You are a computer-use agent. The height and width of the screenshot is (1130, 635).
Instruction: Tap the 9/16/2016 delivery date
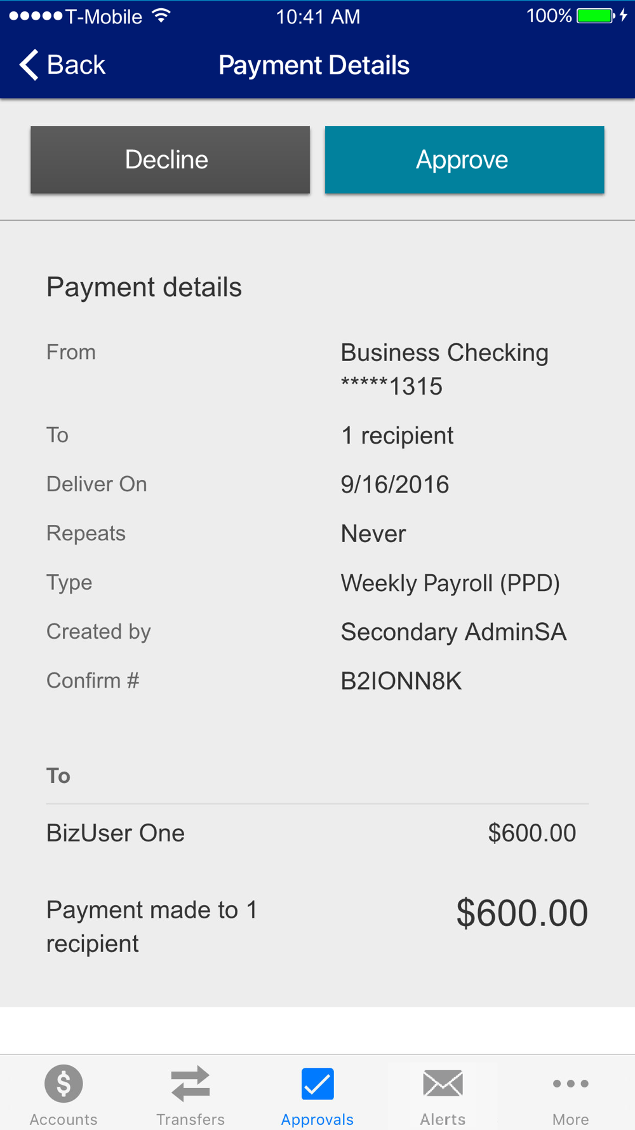point(394,485)
